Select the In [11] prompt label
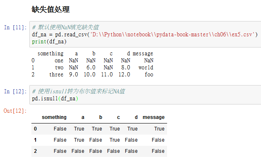The image size is (261, 159). [x=15, y=27]
